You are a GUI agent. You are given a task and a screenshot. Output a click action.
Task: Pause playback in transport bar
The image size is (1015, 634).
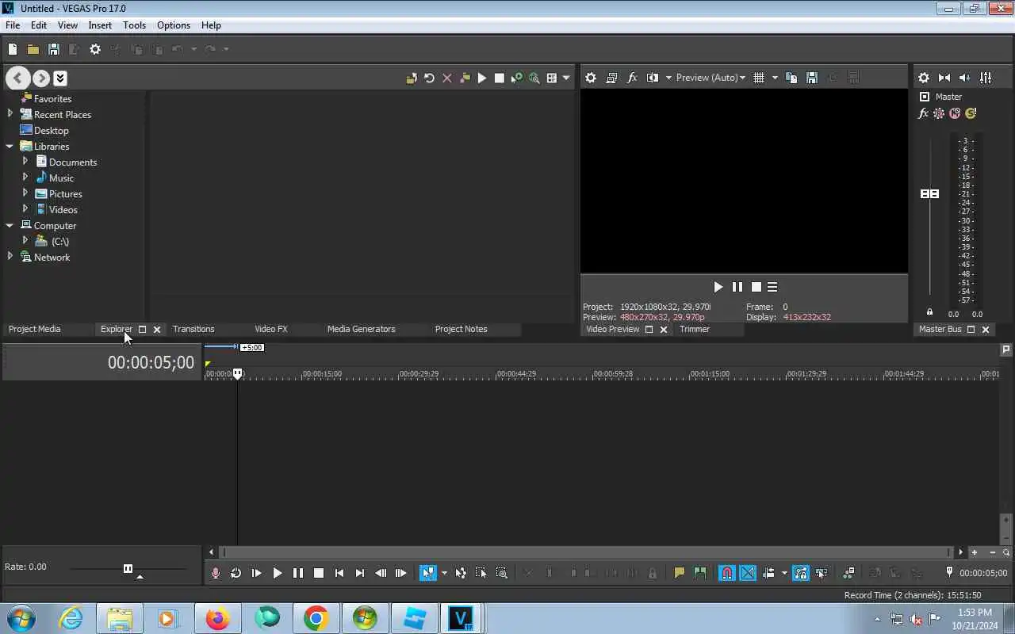point(297,573)
